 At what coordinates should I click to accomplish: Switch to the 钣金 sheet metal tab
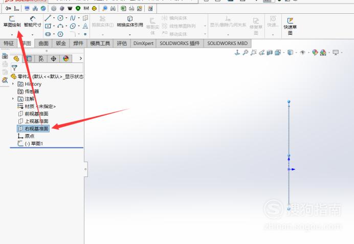coord(61,43)
